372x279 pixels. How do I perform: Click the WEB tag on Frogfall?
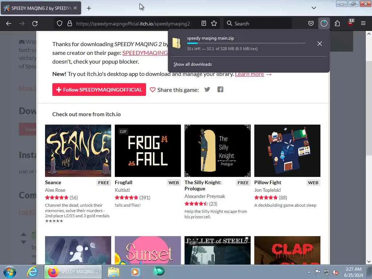[x=174, y=183]
